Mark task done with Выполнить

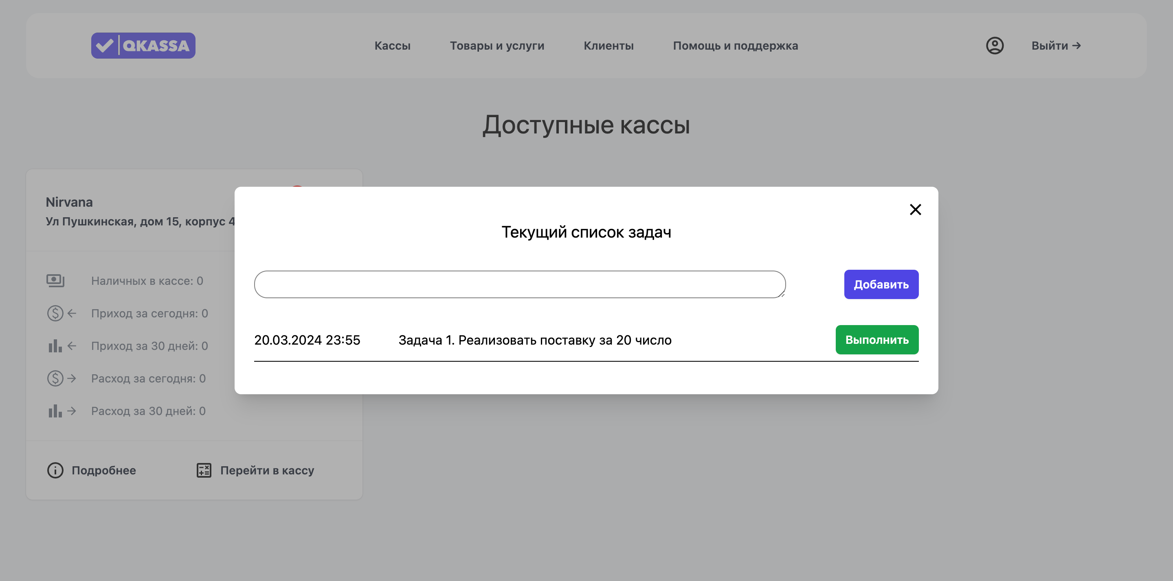point(876,340)
